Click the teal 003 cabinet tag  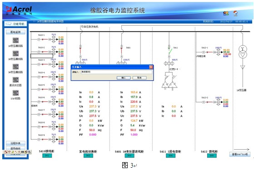click(x=129, y=155)
